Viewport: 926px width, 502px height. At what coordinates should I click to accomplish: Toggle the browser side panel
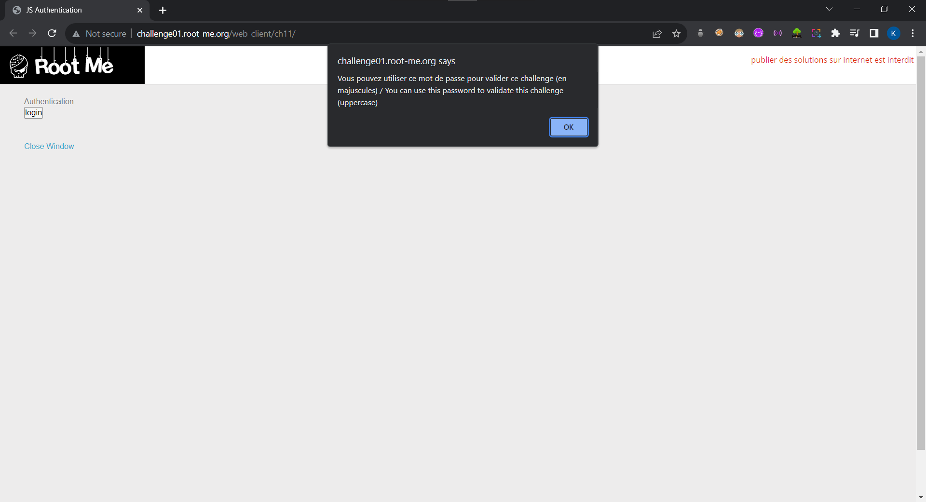click(x=874, y=33)
